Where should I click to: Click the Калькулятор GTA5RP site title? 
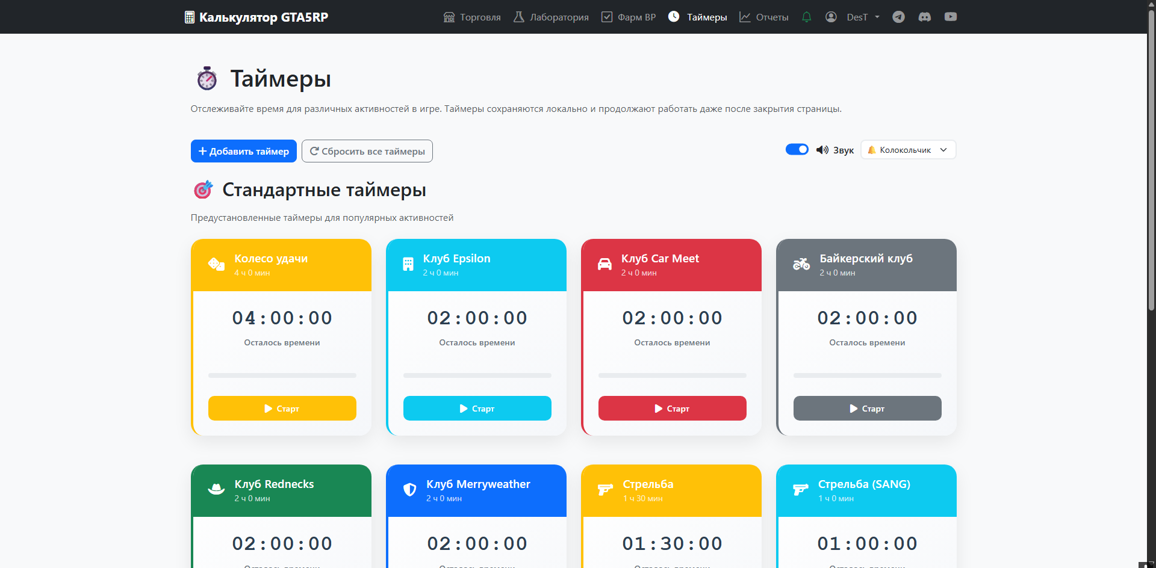(264, 17)
